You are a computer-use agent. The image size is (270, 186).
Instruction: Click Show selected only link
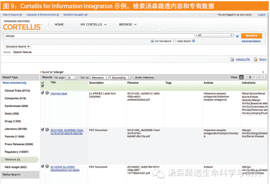click(14, 83)
